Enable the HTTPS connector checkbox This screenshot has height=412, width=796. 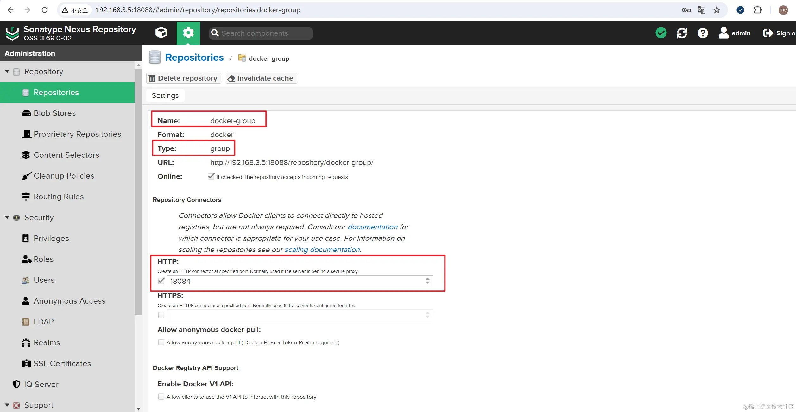coord(161,315)
